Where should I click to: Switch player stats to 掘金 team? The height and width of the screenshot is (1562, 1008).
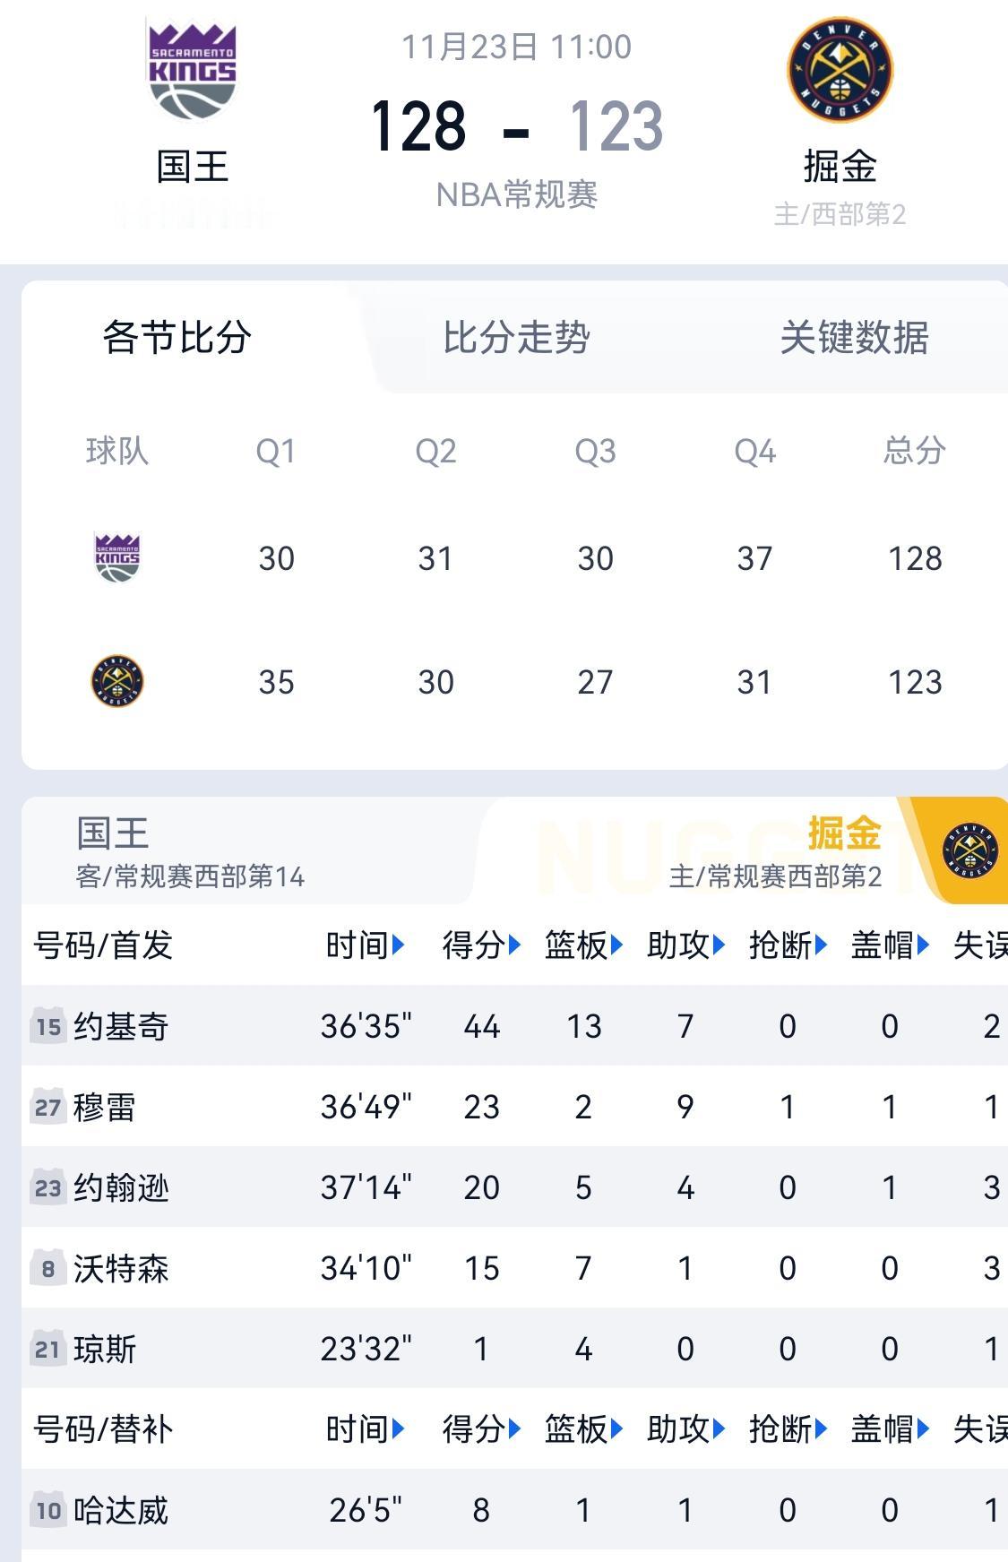[x=843, y=833]
